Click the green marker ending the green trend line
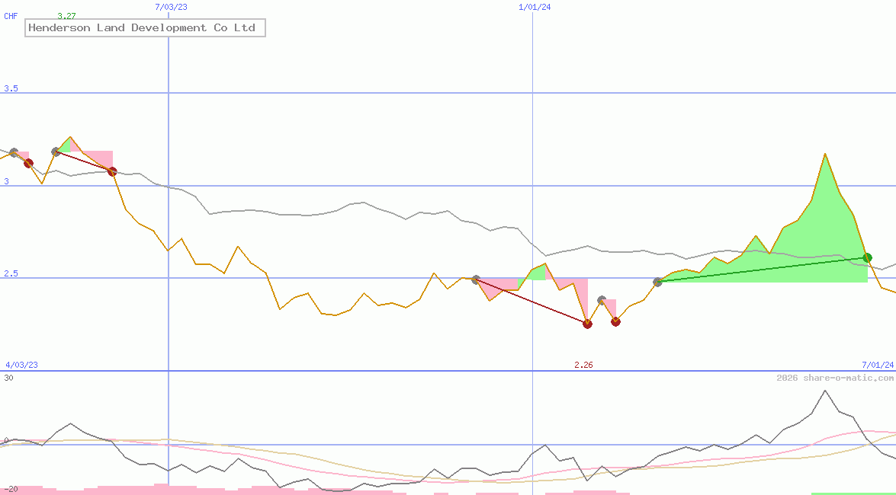The image size is (896, 495). click(867, 257)
